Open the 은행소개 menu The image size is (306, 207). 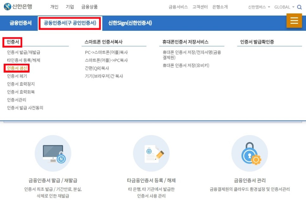220,7
